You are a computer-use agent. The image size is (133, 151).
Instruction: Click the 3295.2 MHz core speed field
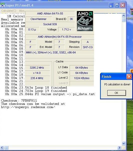[x=37, y=68]
